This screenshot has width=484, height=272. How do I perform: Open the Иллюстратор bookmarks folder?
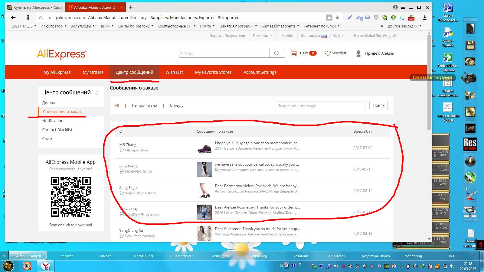(54, 26)
